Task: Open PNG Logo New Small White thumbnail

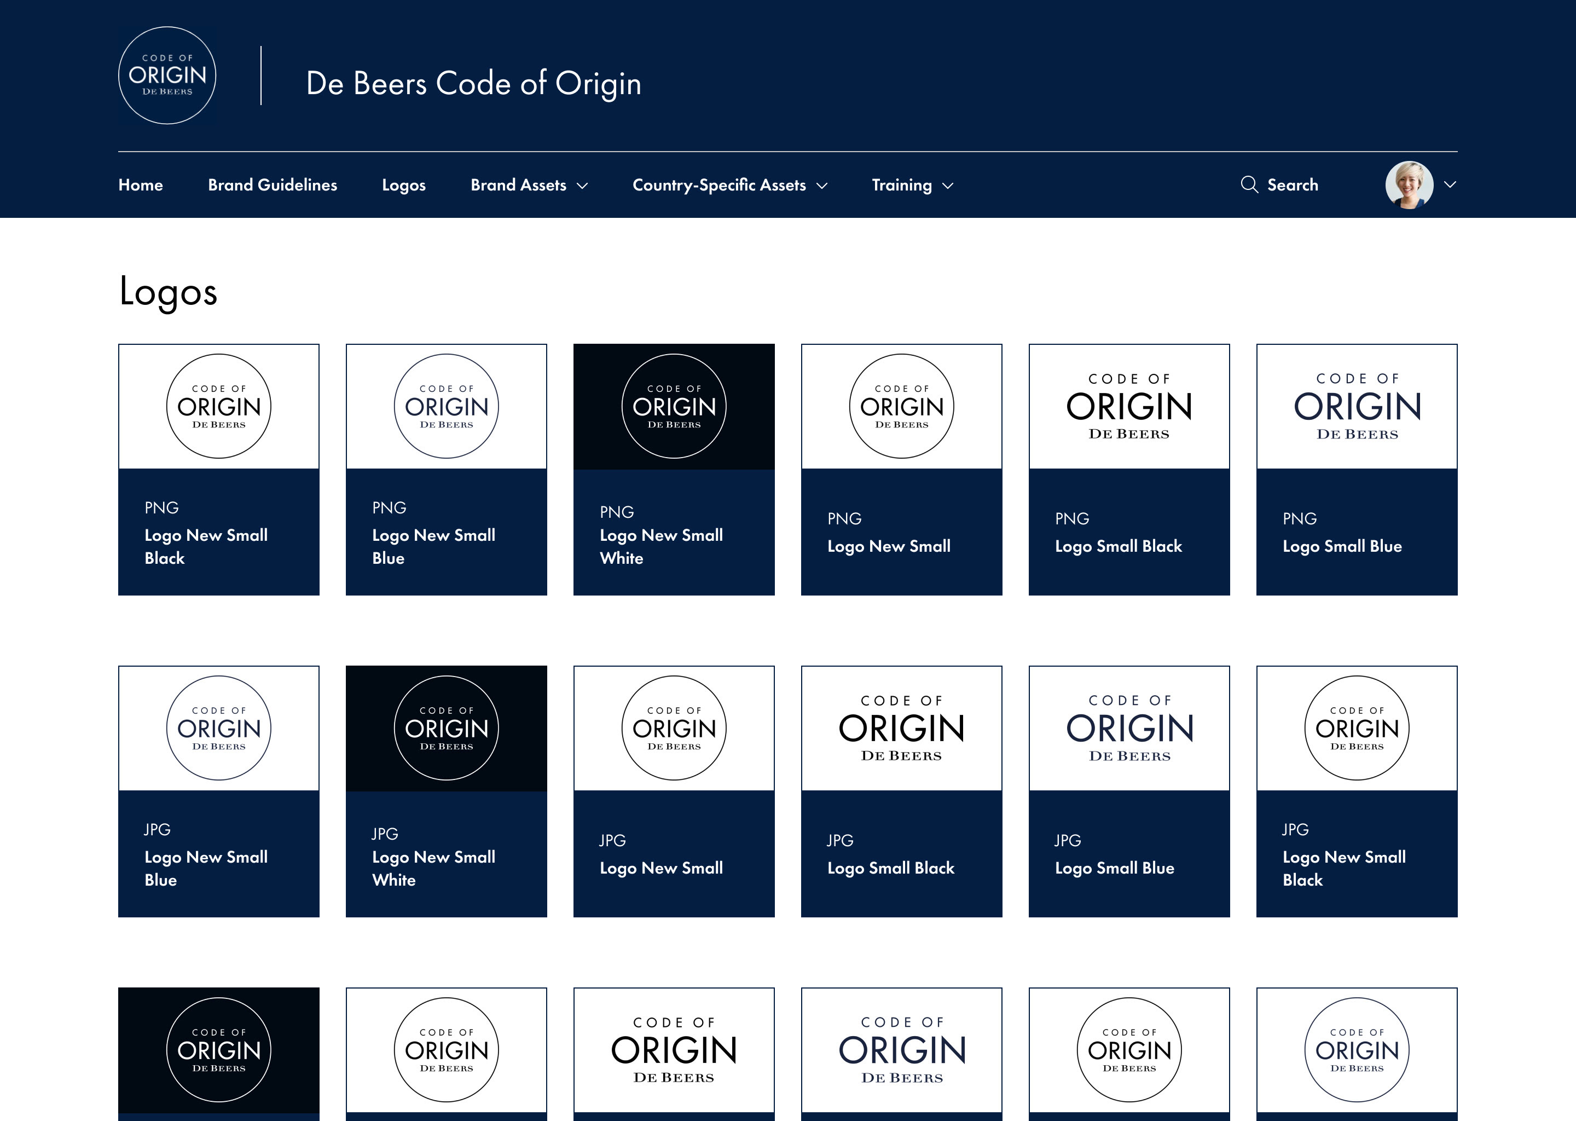Action: click(674, 407)
